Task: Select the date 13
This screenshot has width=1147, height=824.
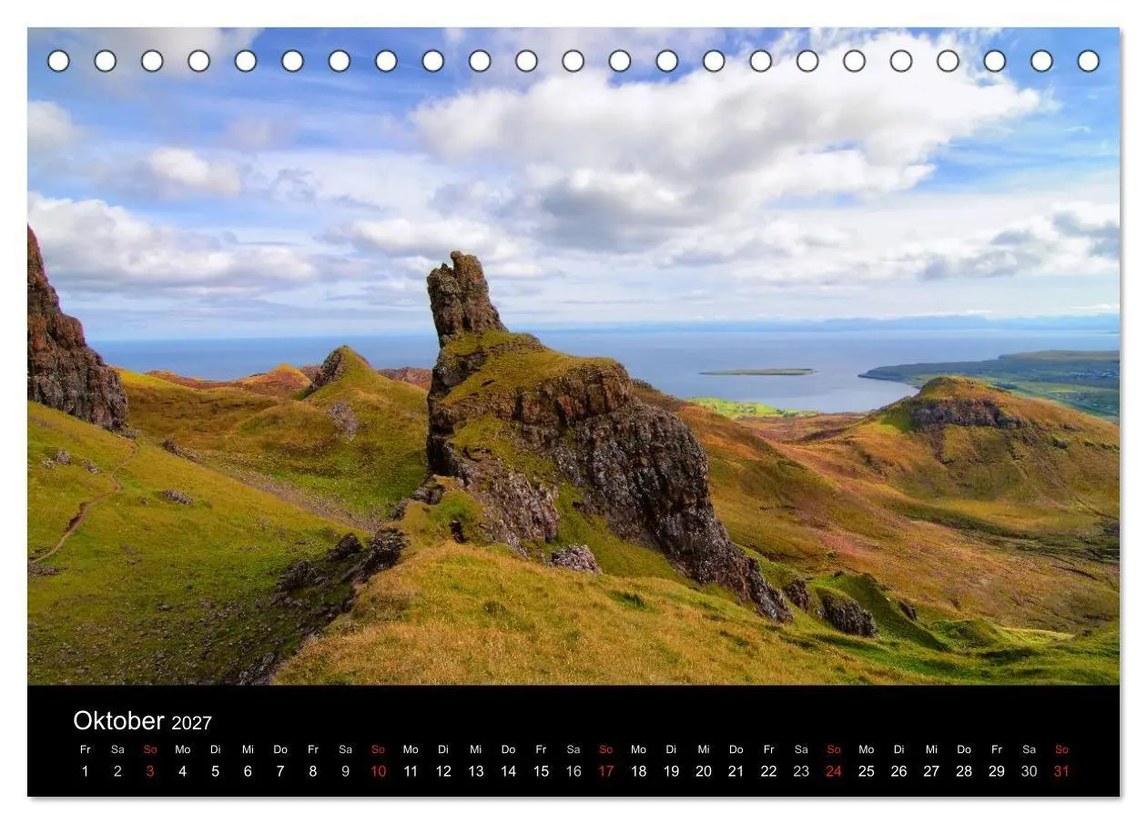Action: pyautogui.click(x=476, y=771)
